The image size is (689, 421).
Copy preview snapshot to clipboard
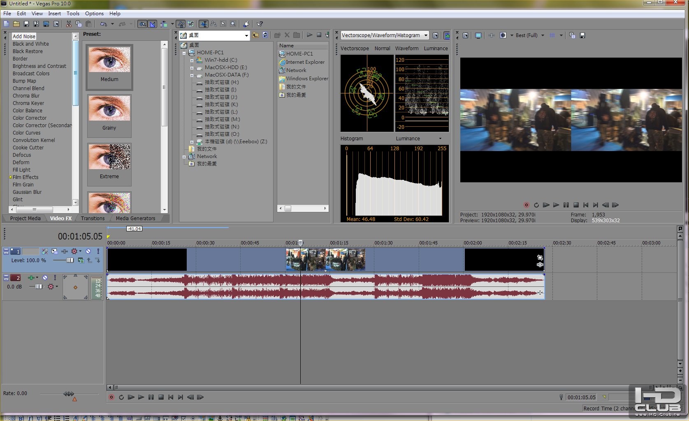click(572, 35)
